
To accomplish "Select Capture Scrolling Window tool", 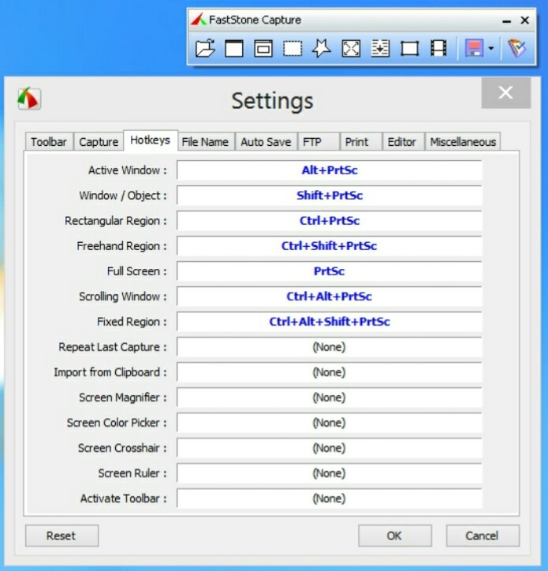I will (x=380, y=48).
